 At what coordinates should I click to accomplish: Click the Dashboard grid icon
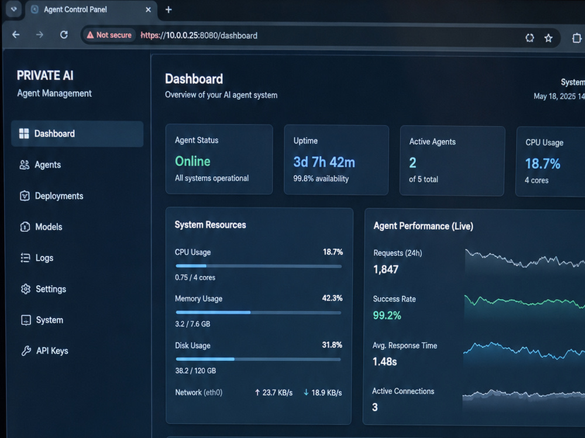[24, 134]
